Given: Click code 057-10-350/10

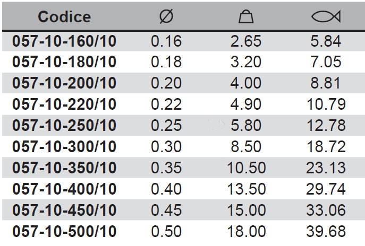Looking at the screenshot, I should click(x=64, y=168).
